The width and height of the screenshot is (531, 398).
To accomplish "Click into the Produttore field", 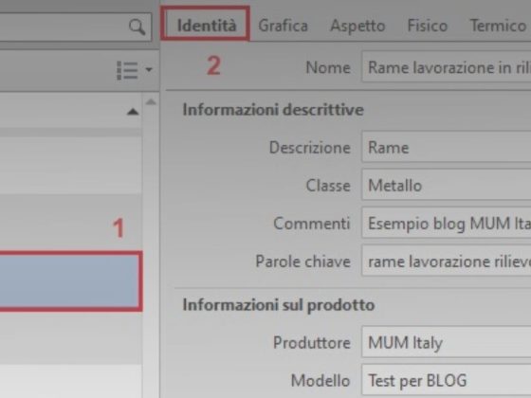I will 447,342.
